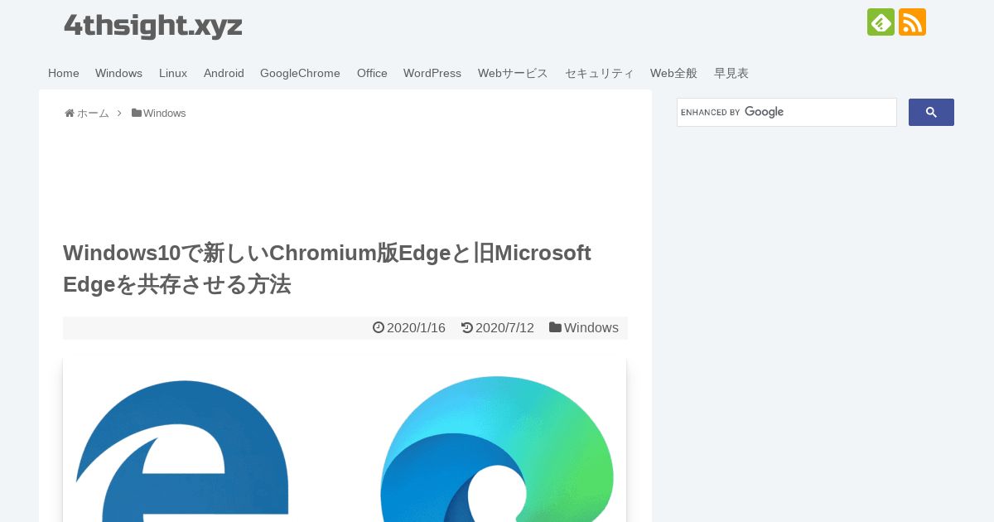Viewport: 994px width, 522px height.
Task: Open the セキュリティ menu item
Action: 600,73
